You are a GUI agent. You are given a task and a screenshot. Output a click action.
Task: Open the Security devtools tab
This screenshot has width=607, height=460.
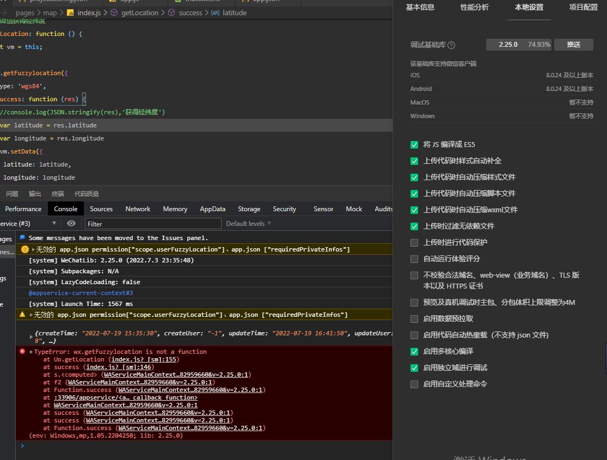coord(285,208)
